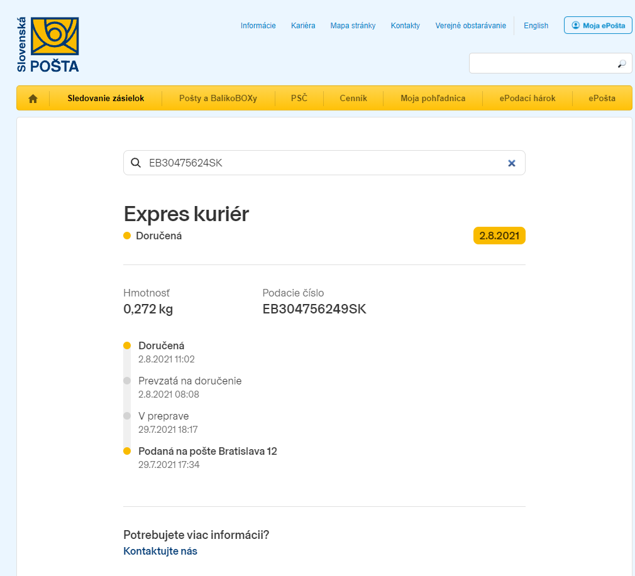Click the Kontaktujte nás link
This screenshot has width=635, height=576.
160,552
